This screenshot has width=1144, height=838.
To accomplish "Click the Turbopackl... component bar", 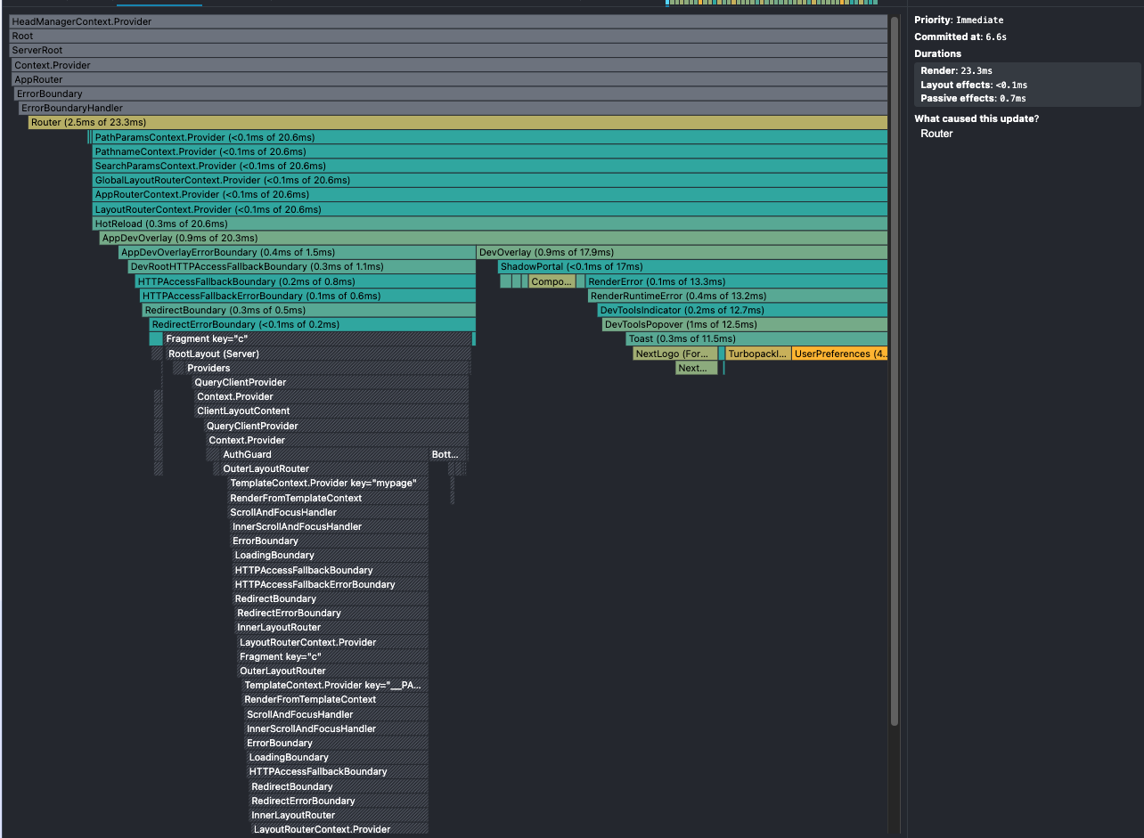I will tap(757, 354).
